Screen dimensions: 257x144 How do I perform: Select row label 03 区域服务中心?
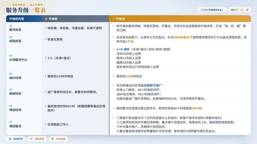tap(18, 58)
